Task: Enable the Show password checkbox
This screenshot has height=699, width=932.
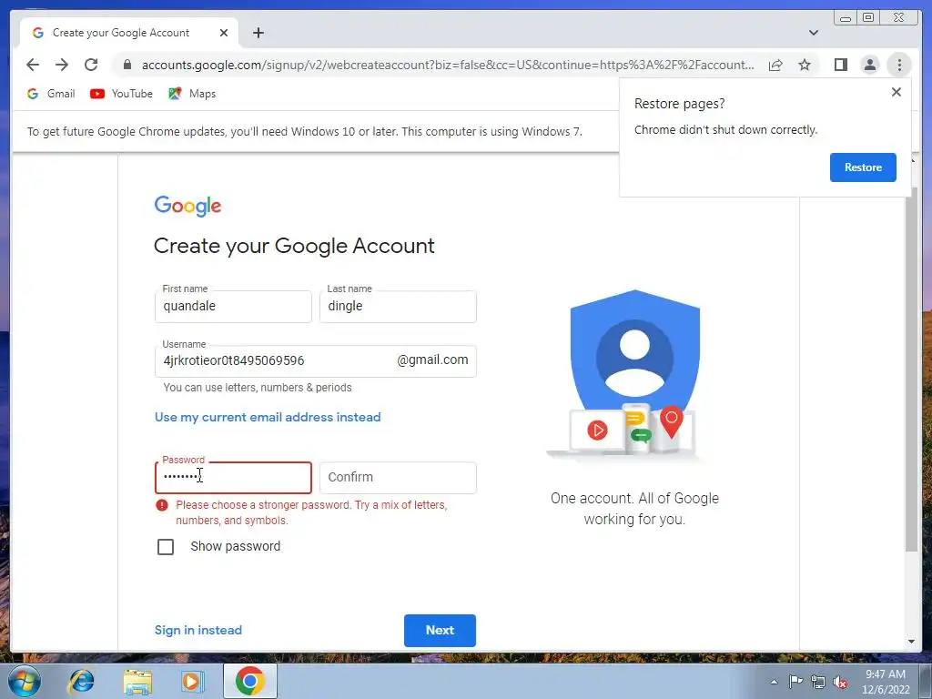Action: pos(166,547)
